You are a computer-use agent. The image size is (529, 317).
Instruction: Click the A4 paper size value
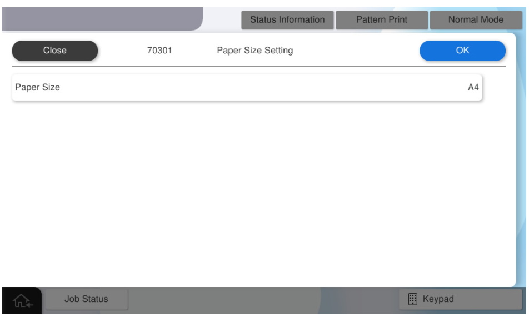(x=473, y=88)
